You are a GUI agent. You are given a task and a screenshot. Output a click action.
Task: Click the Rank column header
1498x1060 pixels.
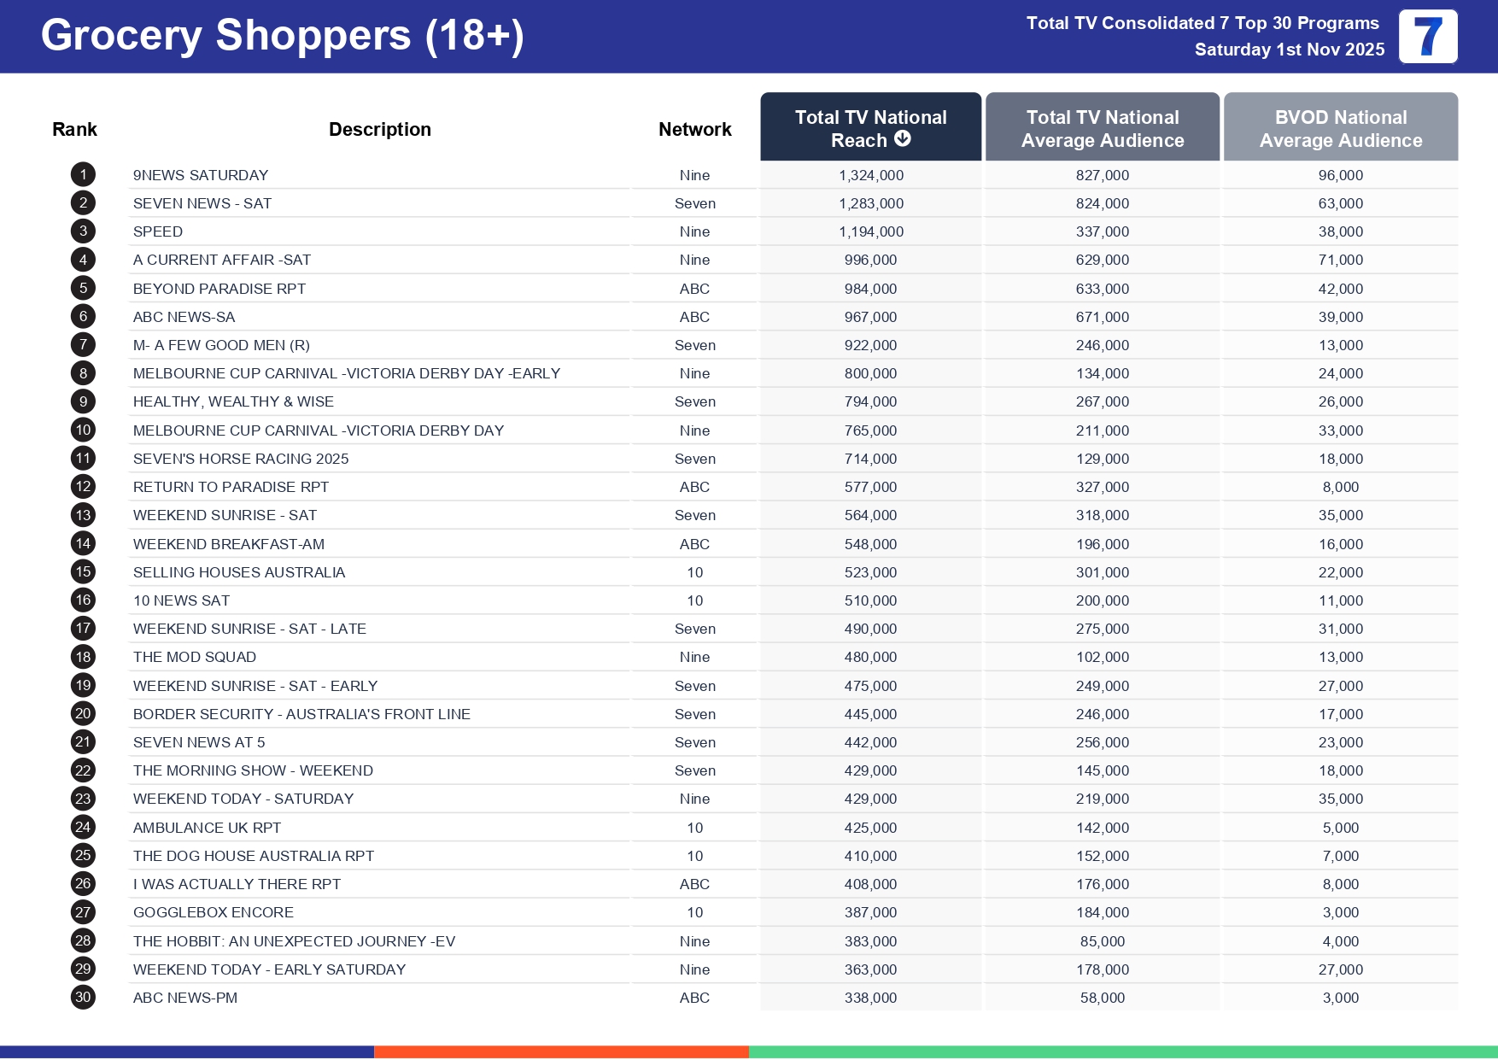(x=74, y=129)
